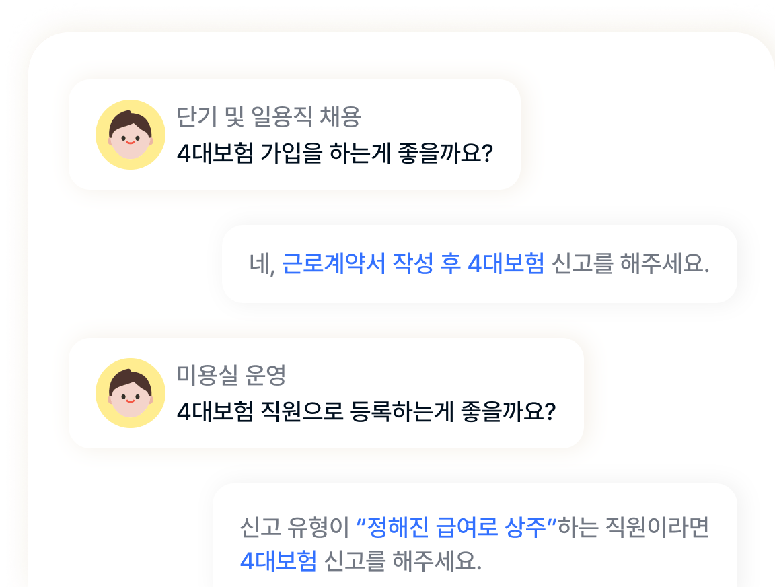The height and width of the screenshot is (587, 775).
Task: Click the blue 4대보험 in the last answer
Action: (279, 561)
